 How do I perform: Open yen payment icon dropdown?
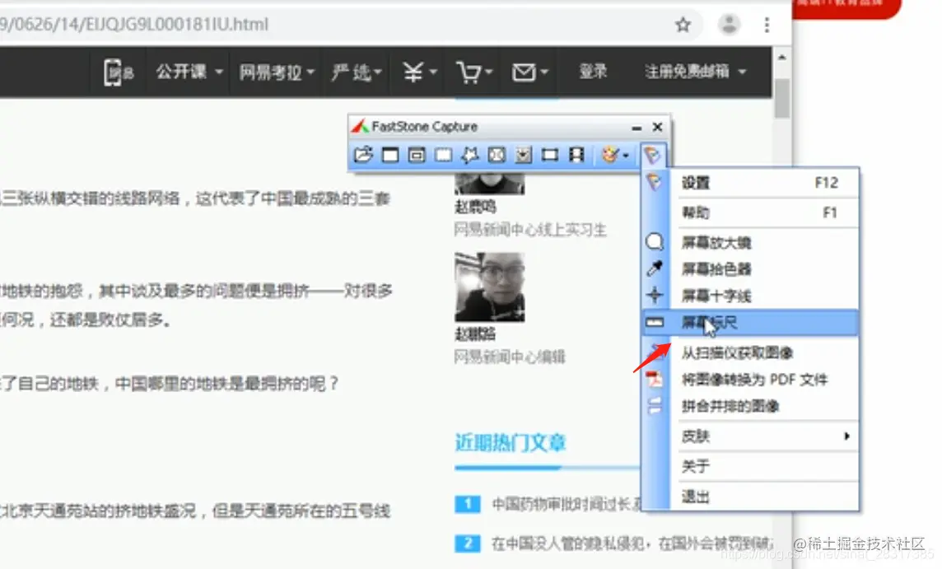pos(419,72)
